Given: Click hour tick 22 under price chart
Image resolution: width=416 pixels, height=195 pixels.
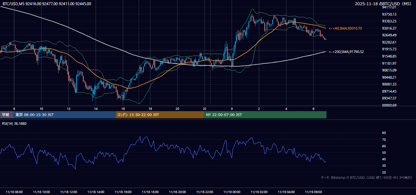Looking at the screenshot, I should pos(204,109).
